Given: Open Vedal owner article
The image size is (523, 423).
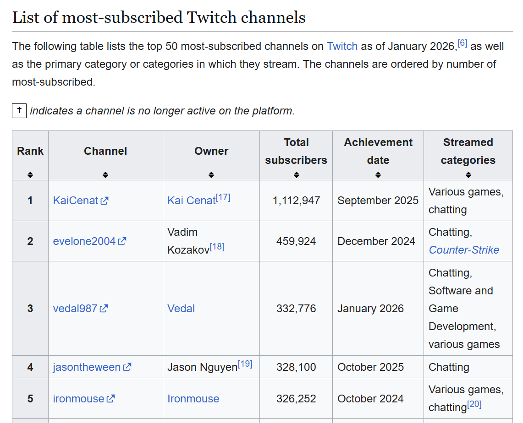Looking at the screenshot, I should (x=181, y=309).
